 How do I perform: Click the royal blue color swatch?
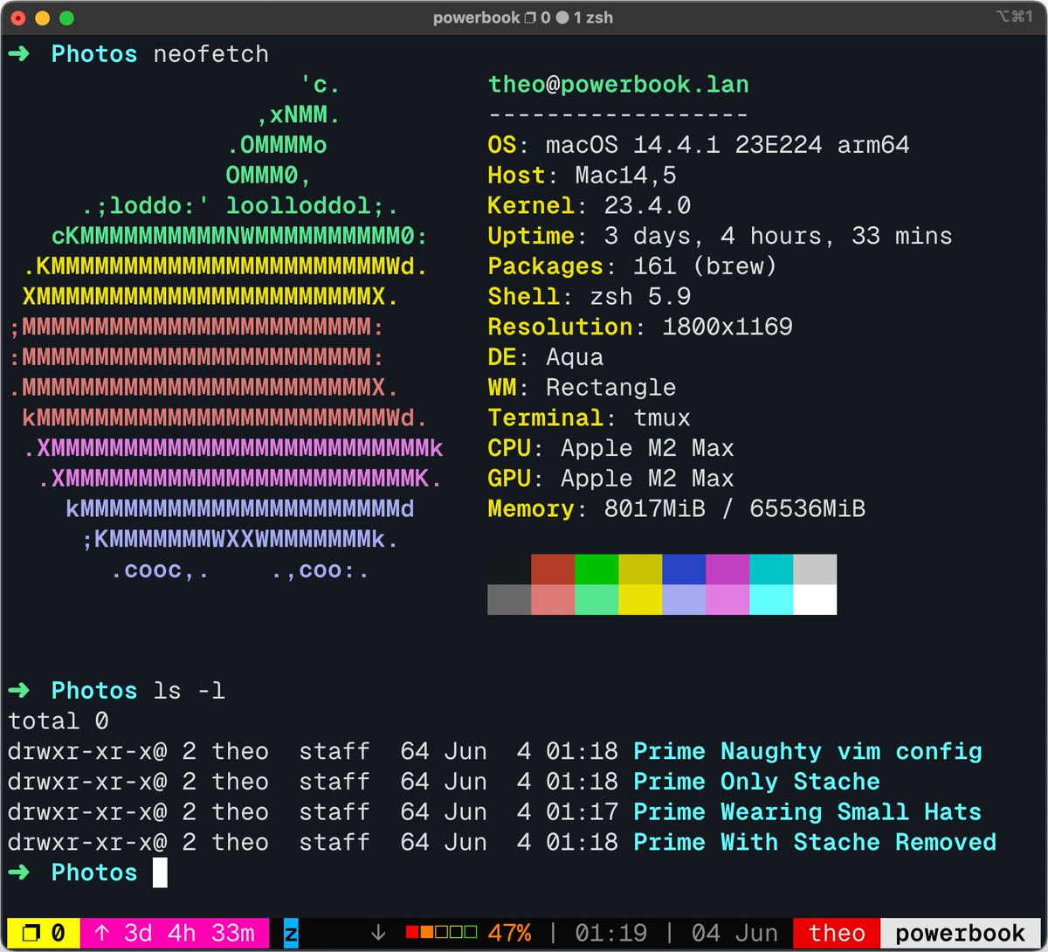[684, 569]
